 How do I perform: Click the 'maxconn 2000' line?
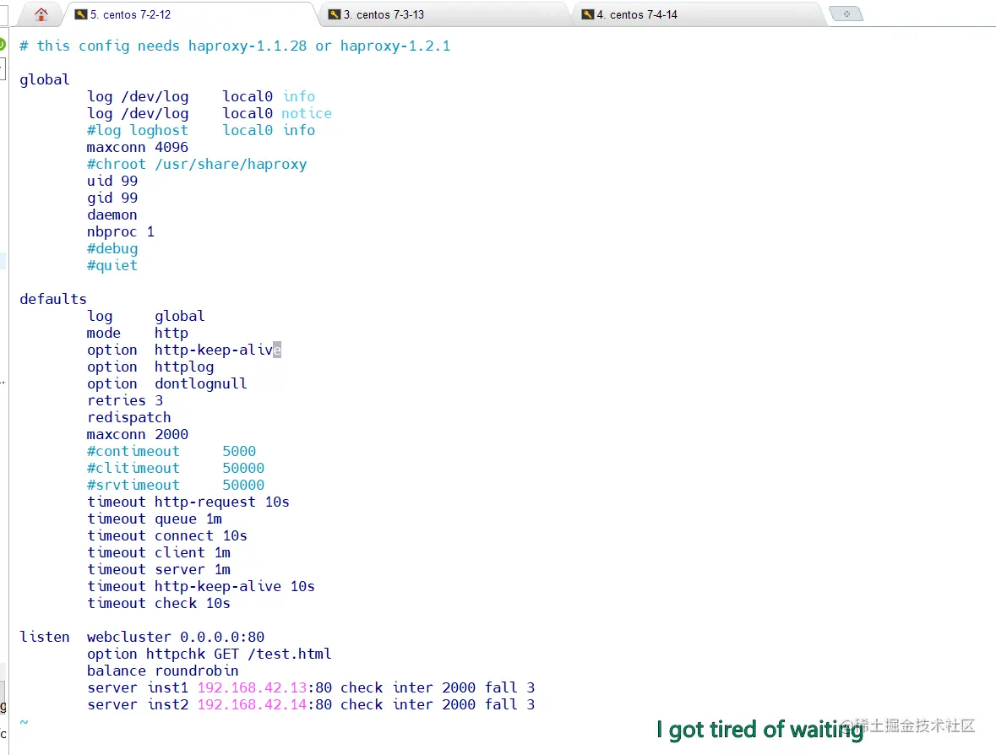click(x=138, y=435)
